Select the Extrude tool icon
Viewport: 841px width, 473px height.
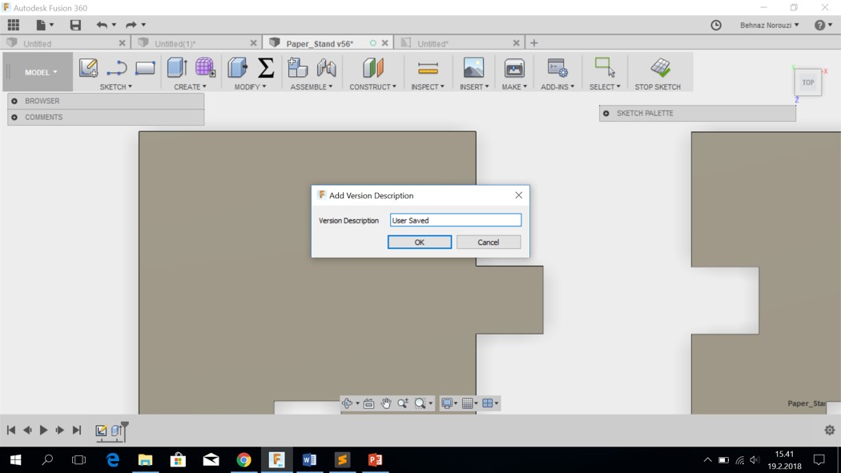pyautogui.click(x=176, y=68)
